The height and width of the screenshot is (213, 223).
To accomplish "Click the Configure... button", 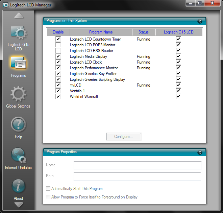I will (124, 137).
